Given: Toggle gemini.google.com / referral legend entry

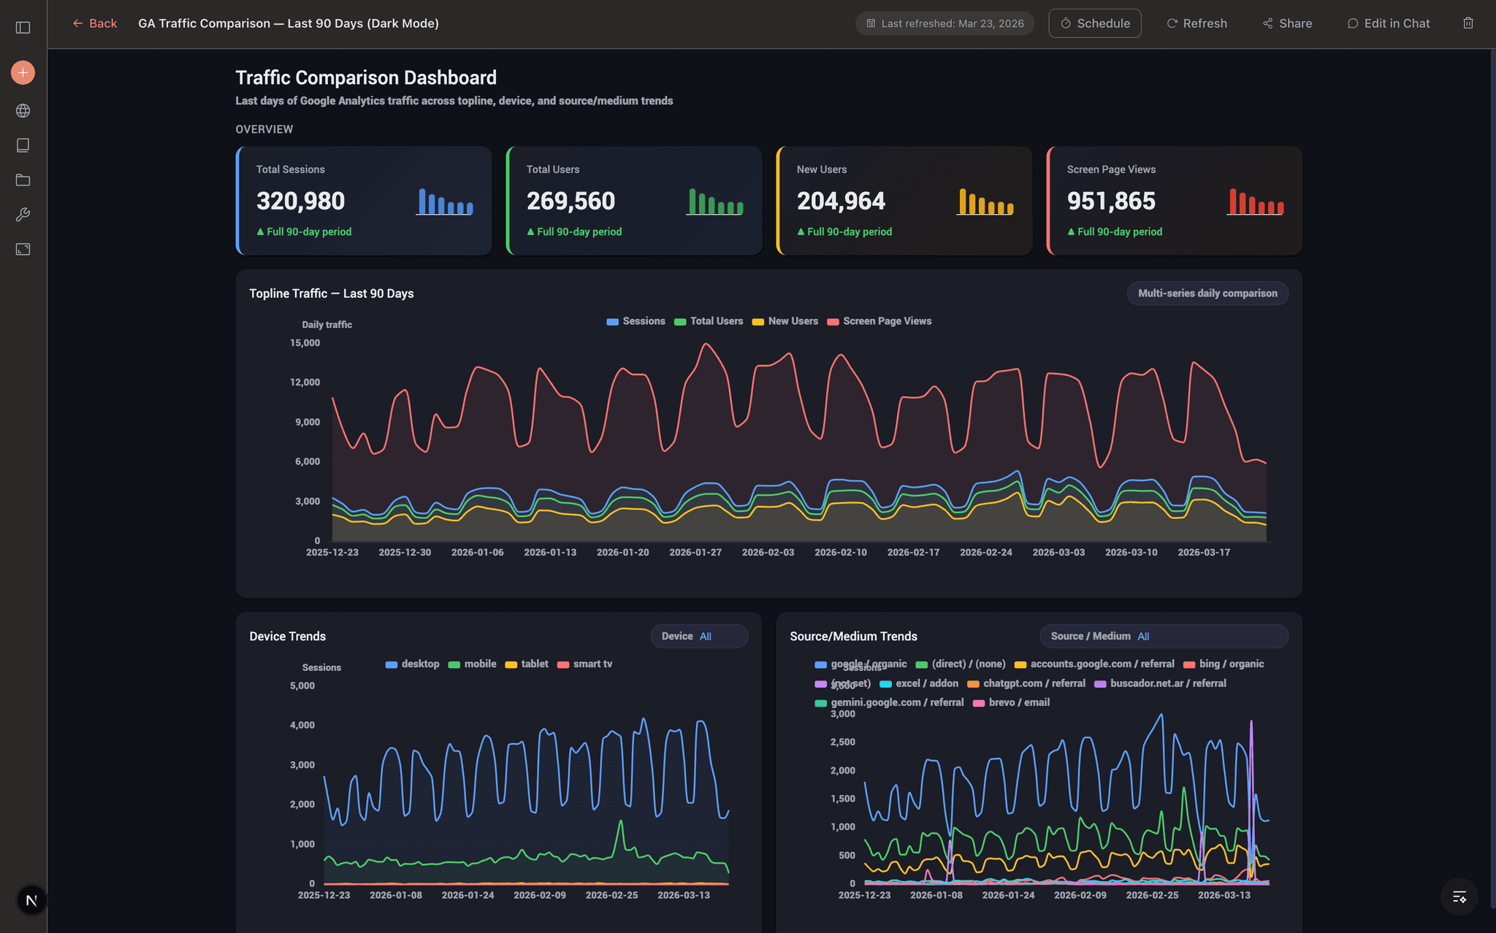Looking at the screenshot, I should coord(889,703).
